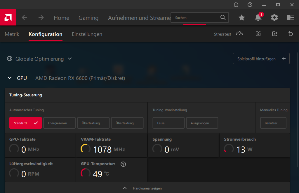Open help question mark in title bar
Screen dimensions: 299x193
click(250, 5)
